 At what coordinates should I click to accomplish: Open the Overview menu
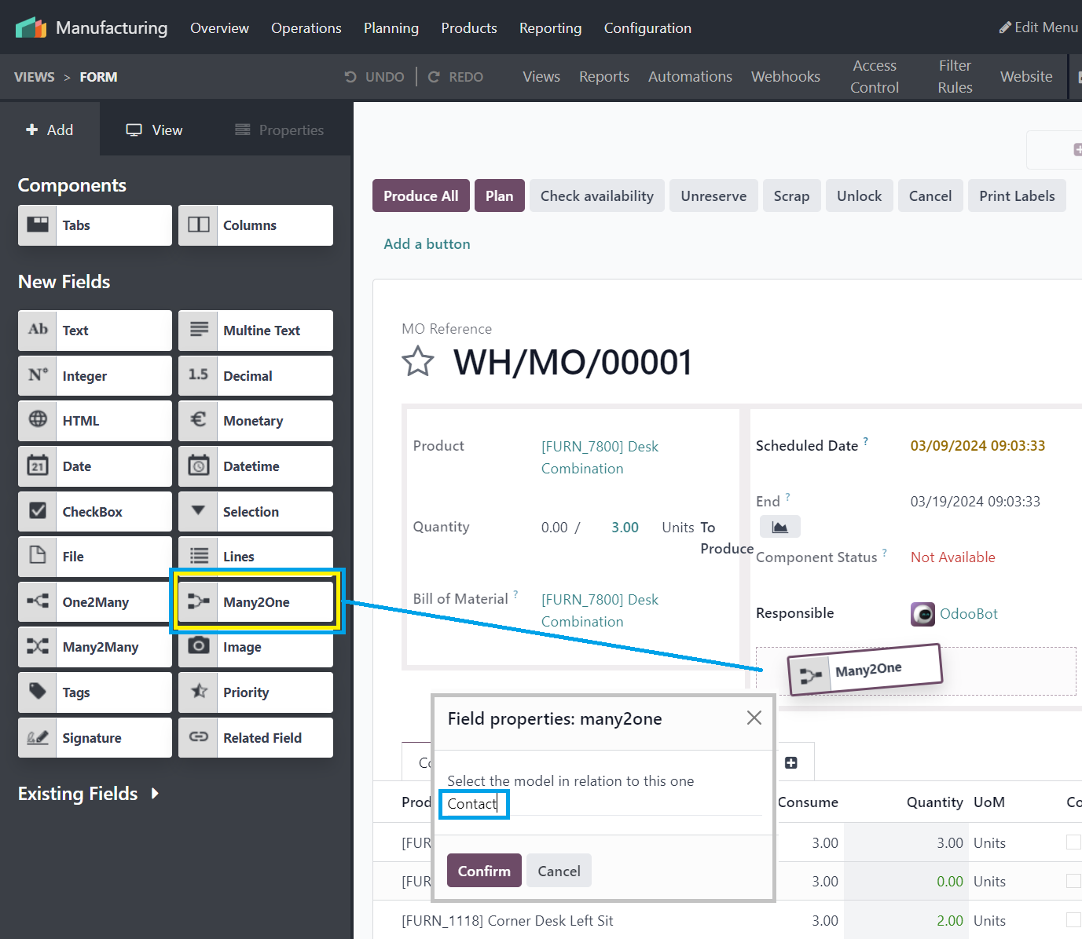(219, 28)
